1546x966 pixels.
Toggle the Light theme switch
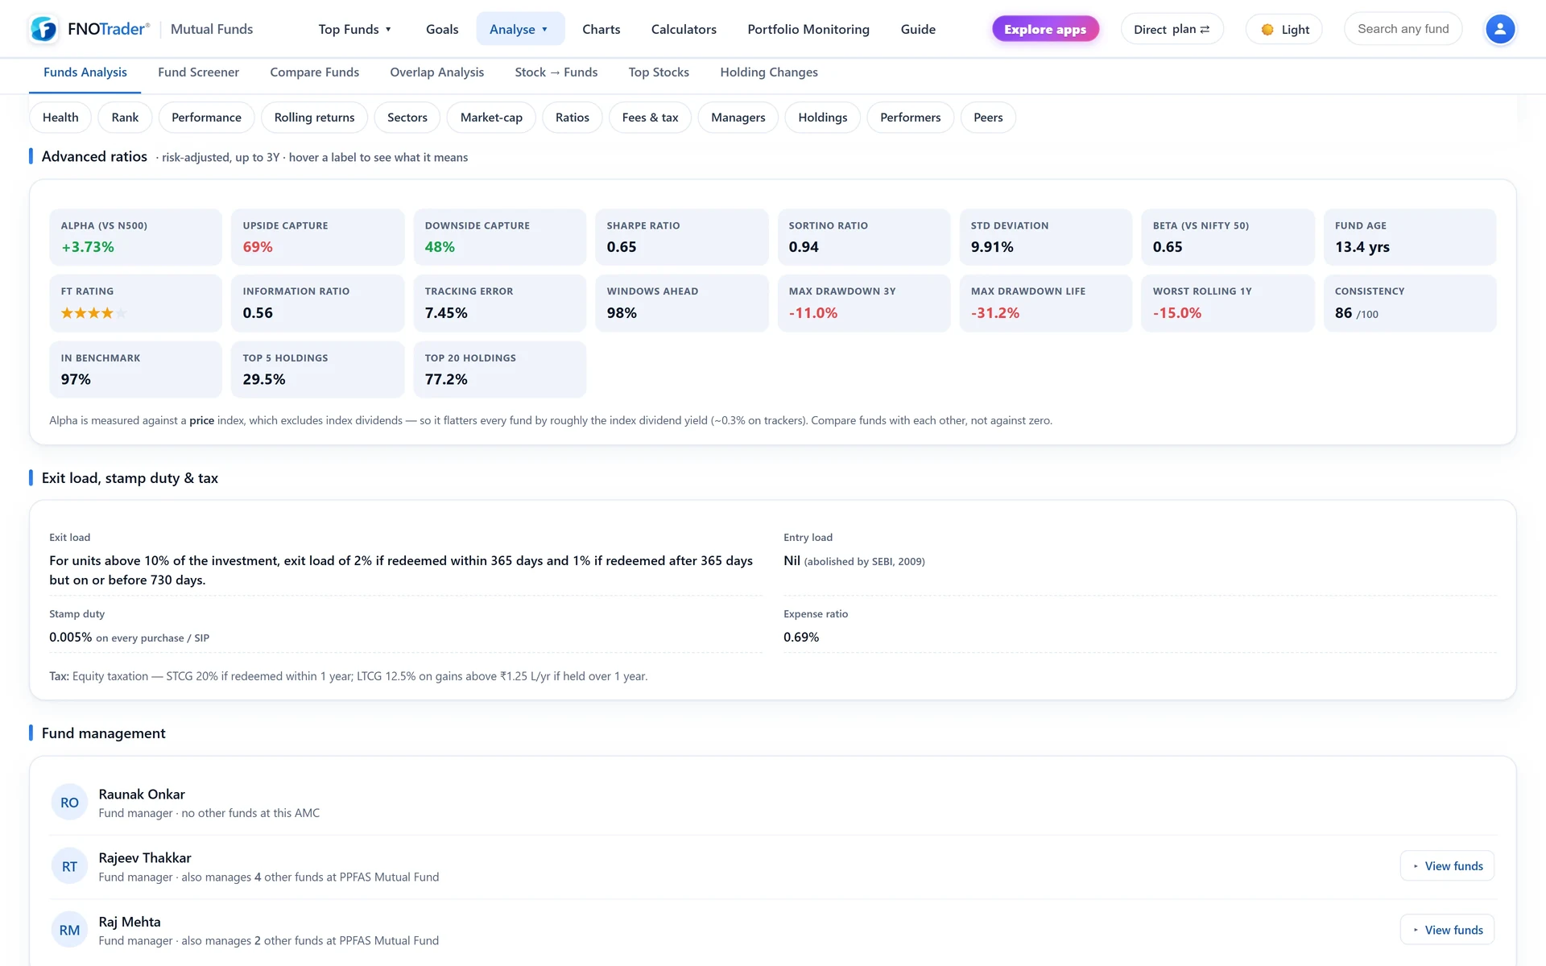pos(1284,29)
